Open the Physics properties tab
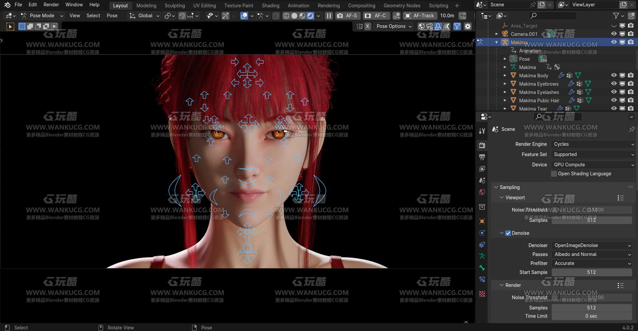 (x=482, y=233)
